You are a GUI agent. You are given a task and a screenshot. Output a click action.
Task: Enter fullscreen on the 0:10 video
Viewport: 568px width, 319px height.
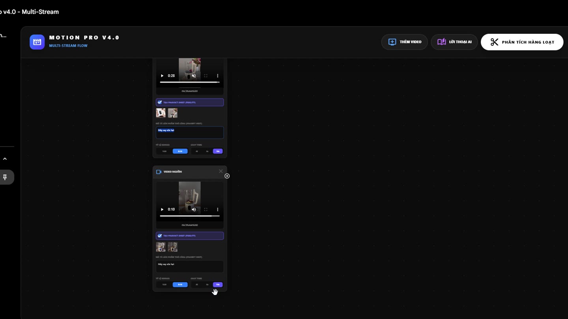tap(206, 210)
